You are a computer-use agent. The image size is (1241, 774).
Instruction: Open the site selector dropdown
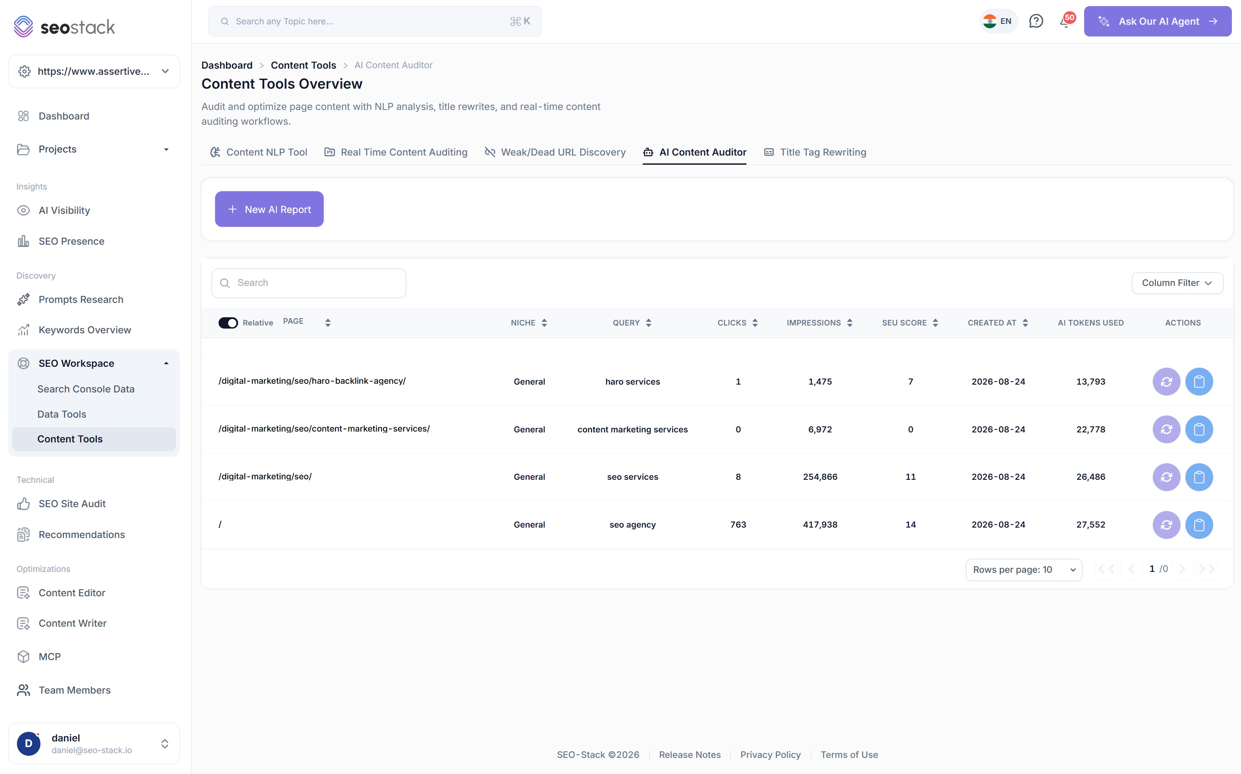tap(94, 72)
